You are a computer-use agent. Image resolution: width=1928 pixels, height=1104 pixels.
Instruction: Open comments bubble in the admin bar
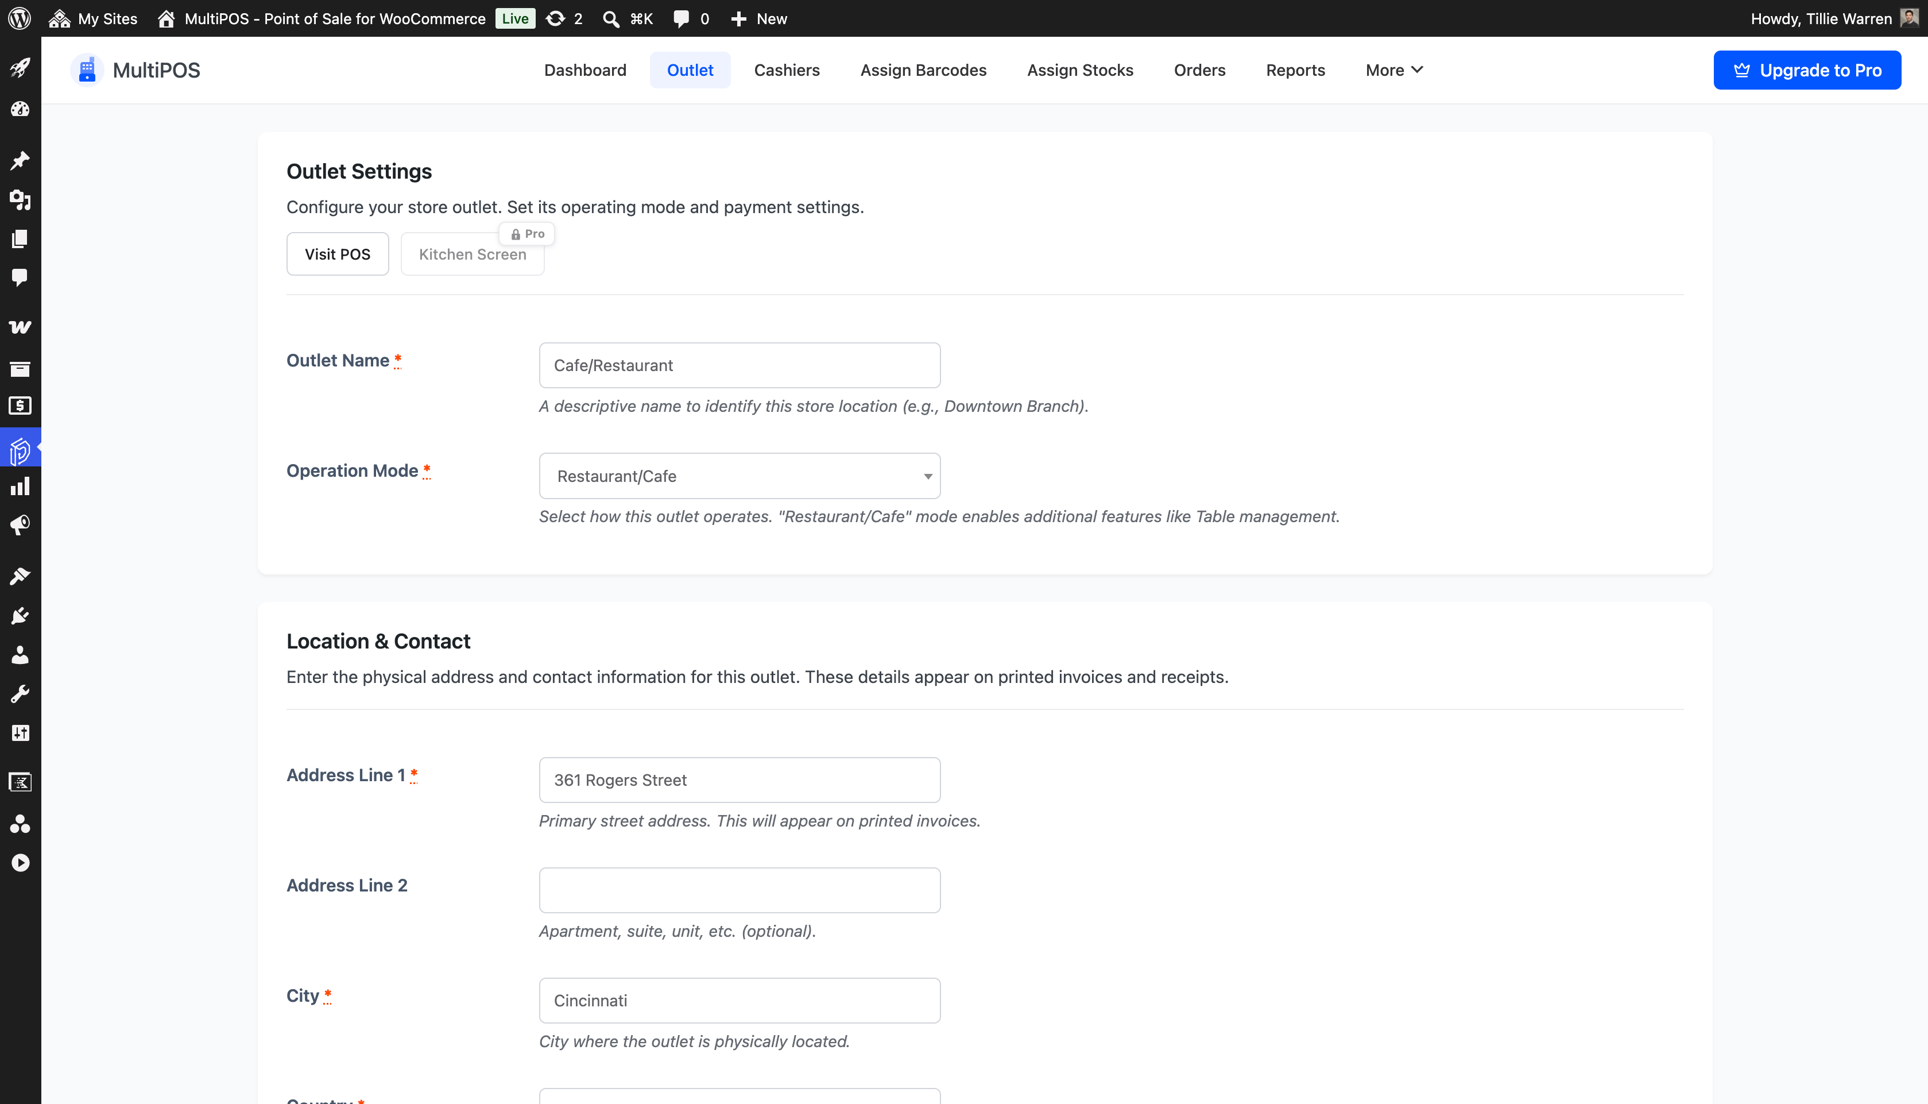point(690,18)
